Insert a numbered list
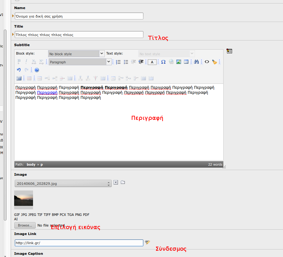 coord(118,62)
